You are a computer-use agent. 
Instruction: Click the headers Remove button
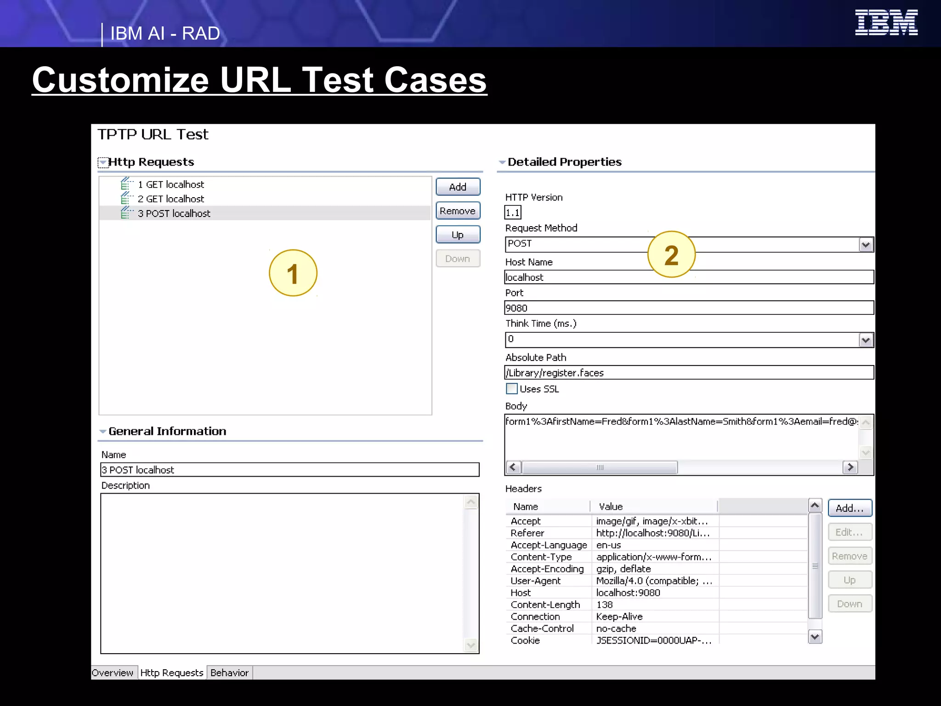(x=850, y=556)
